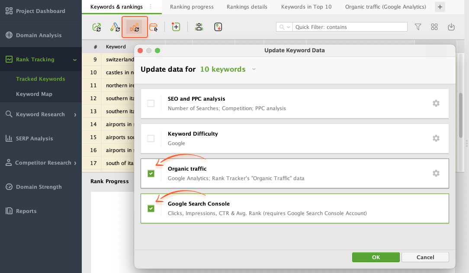The image size is (469, 273).
Task: Click the Check Rankings toolbar icon
Action: click(97, 27)
